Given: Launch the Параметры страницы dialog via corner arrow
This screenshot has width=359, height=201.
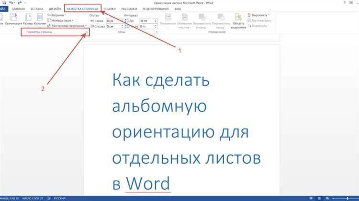Looking at the screenshot, I should coord(87,32).
